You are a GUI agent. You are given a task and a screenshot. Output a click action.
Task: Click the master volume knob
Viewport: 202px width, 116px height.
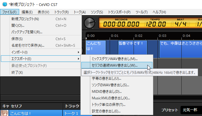tap(89, 23)
